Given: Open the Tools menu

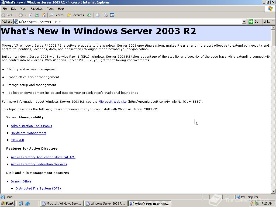Looking at the screenshot, I should (x=50, y=9).
